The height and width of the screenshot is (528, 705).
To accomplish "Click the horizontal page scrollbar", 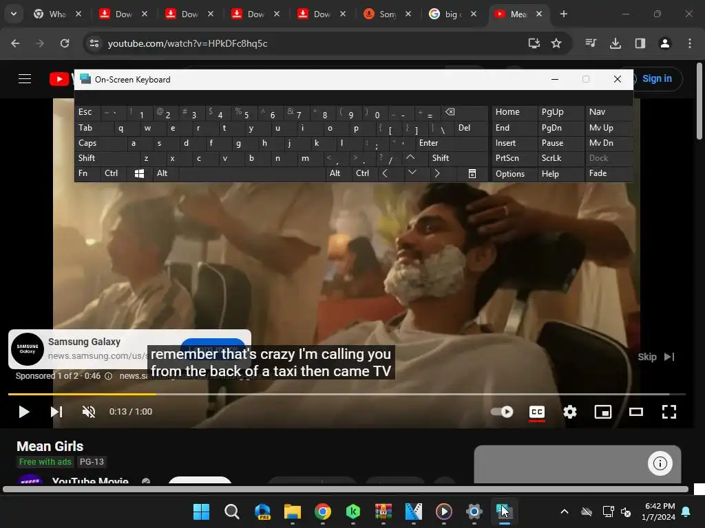I will click(346, 489).
